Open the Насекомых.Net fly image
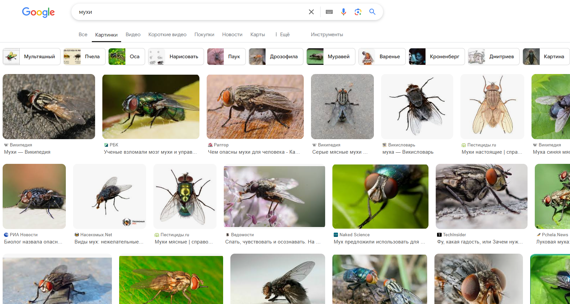570x304 pixels. 110,196
